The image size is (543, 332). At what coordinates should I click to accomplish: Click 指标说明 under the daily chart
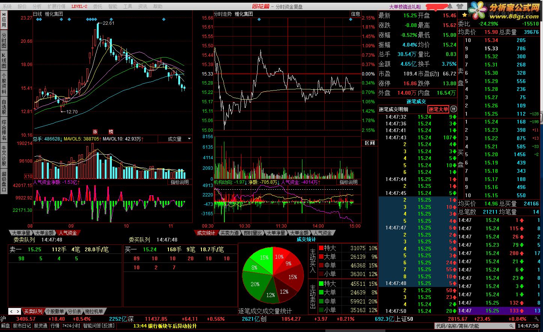(x=180, y=182)
